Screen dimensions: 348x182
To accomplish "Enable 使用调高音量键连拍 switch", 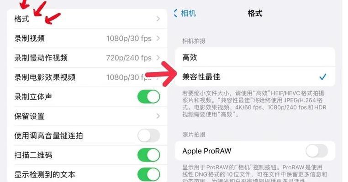I will [x=149, y=136].
